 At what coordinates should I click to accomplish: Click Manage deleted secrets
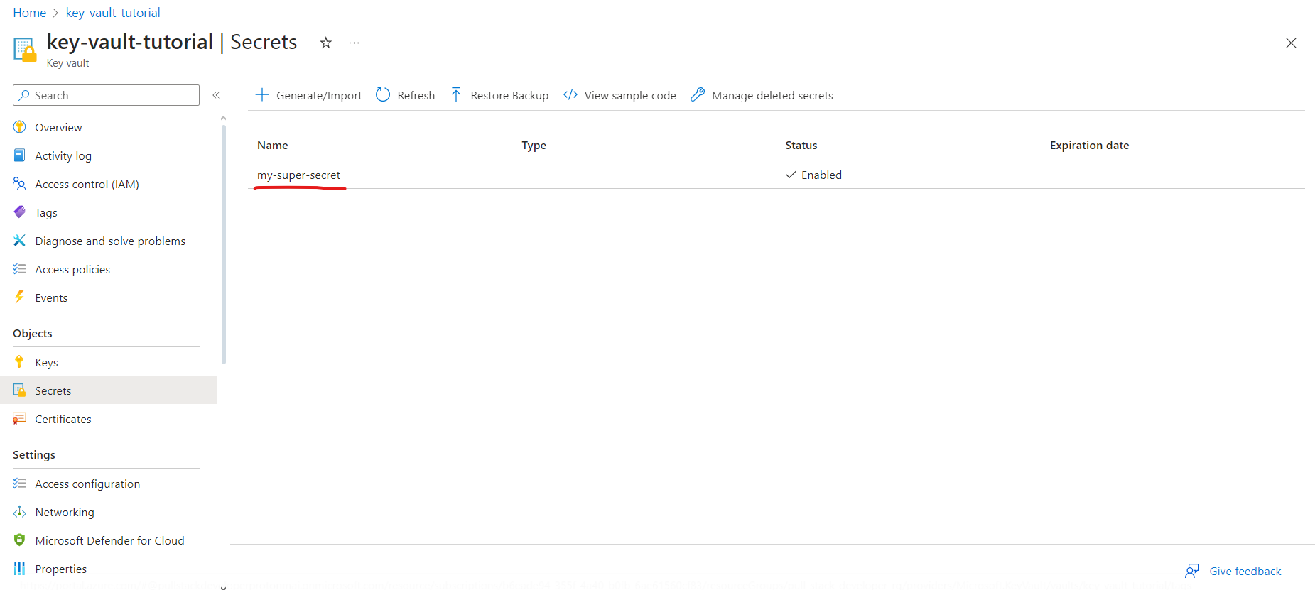772,96
